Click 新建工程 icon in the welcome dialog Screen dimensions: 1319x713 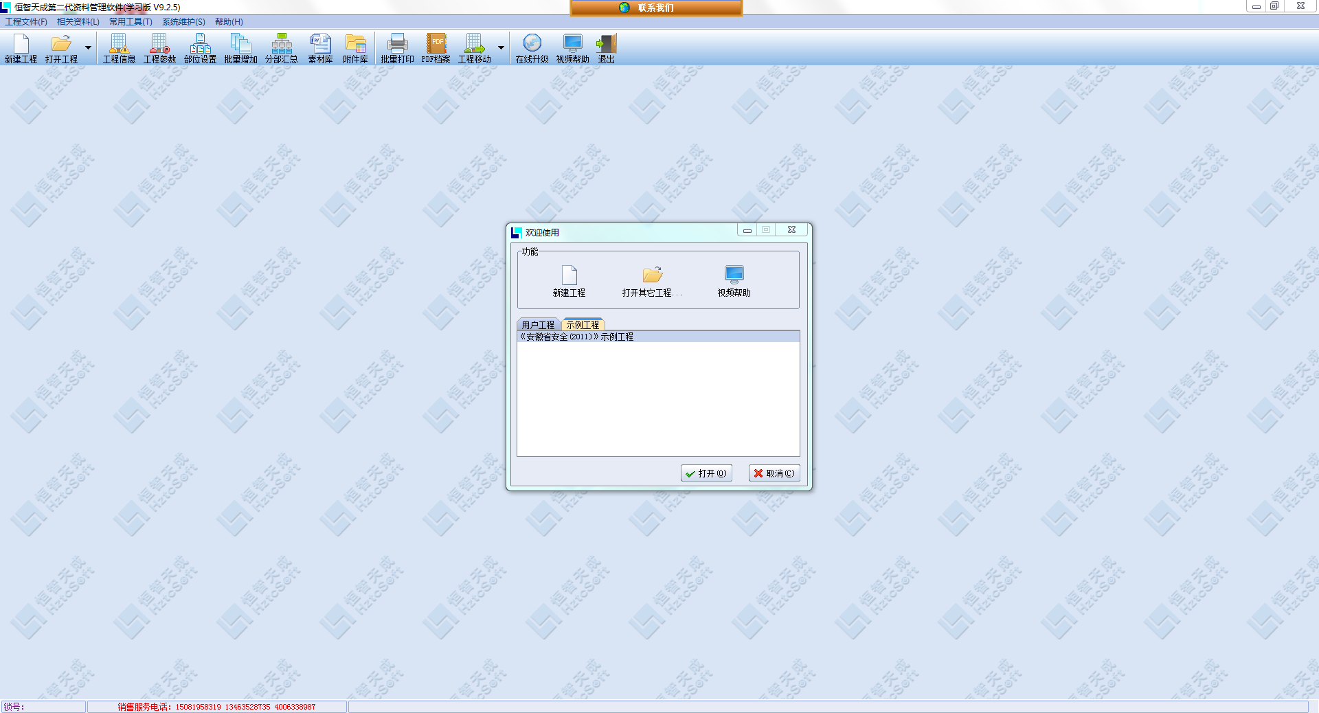click(569, 281)
